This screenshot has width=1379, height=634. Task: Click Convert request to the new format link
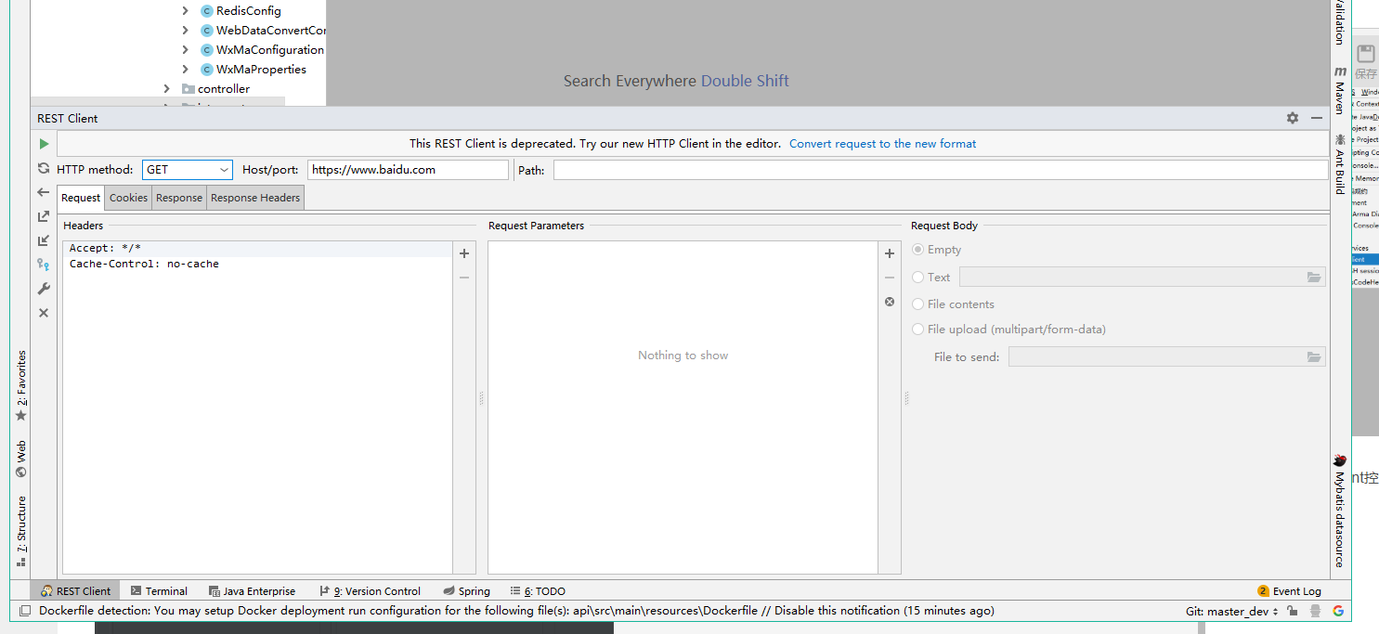tap(883, 144)
